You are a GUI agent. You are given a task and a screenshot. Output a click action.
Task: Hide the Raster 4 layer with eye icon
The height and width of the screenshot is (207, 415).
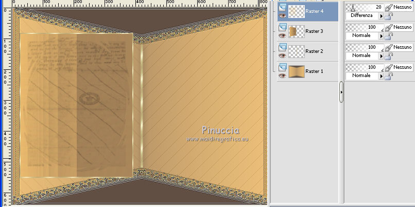[x=283, y=15]
